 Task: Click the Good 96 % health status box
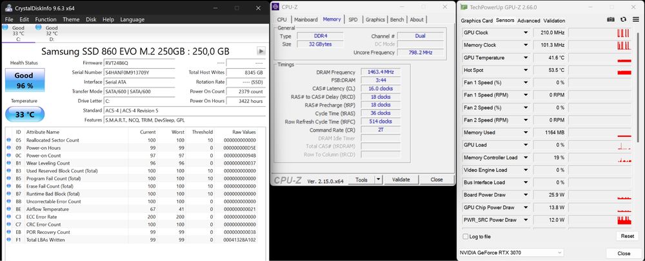pos(25,80)
